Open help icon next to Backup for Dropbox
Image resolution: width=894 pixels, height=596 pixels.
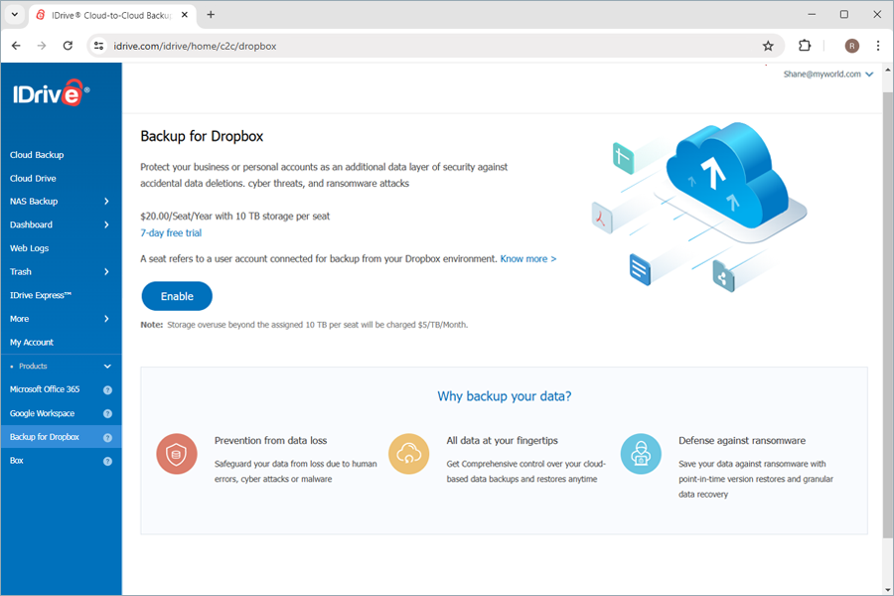pos(107,437)
